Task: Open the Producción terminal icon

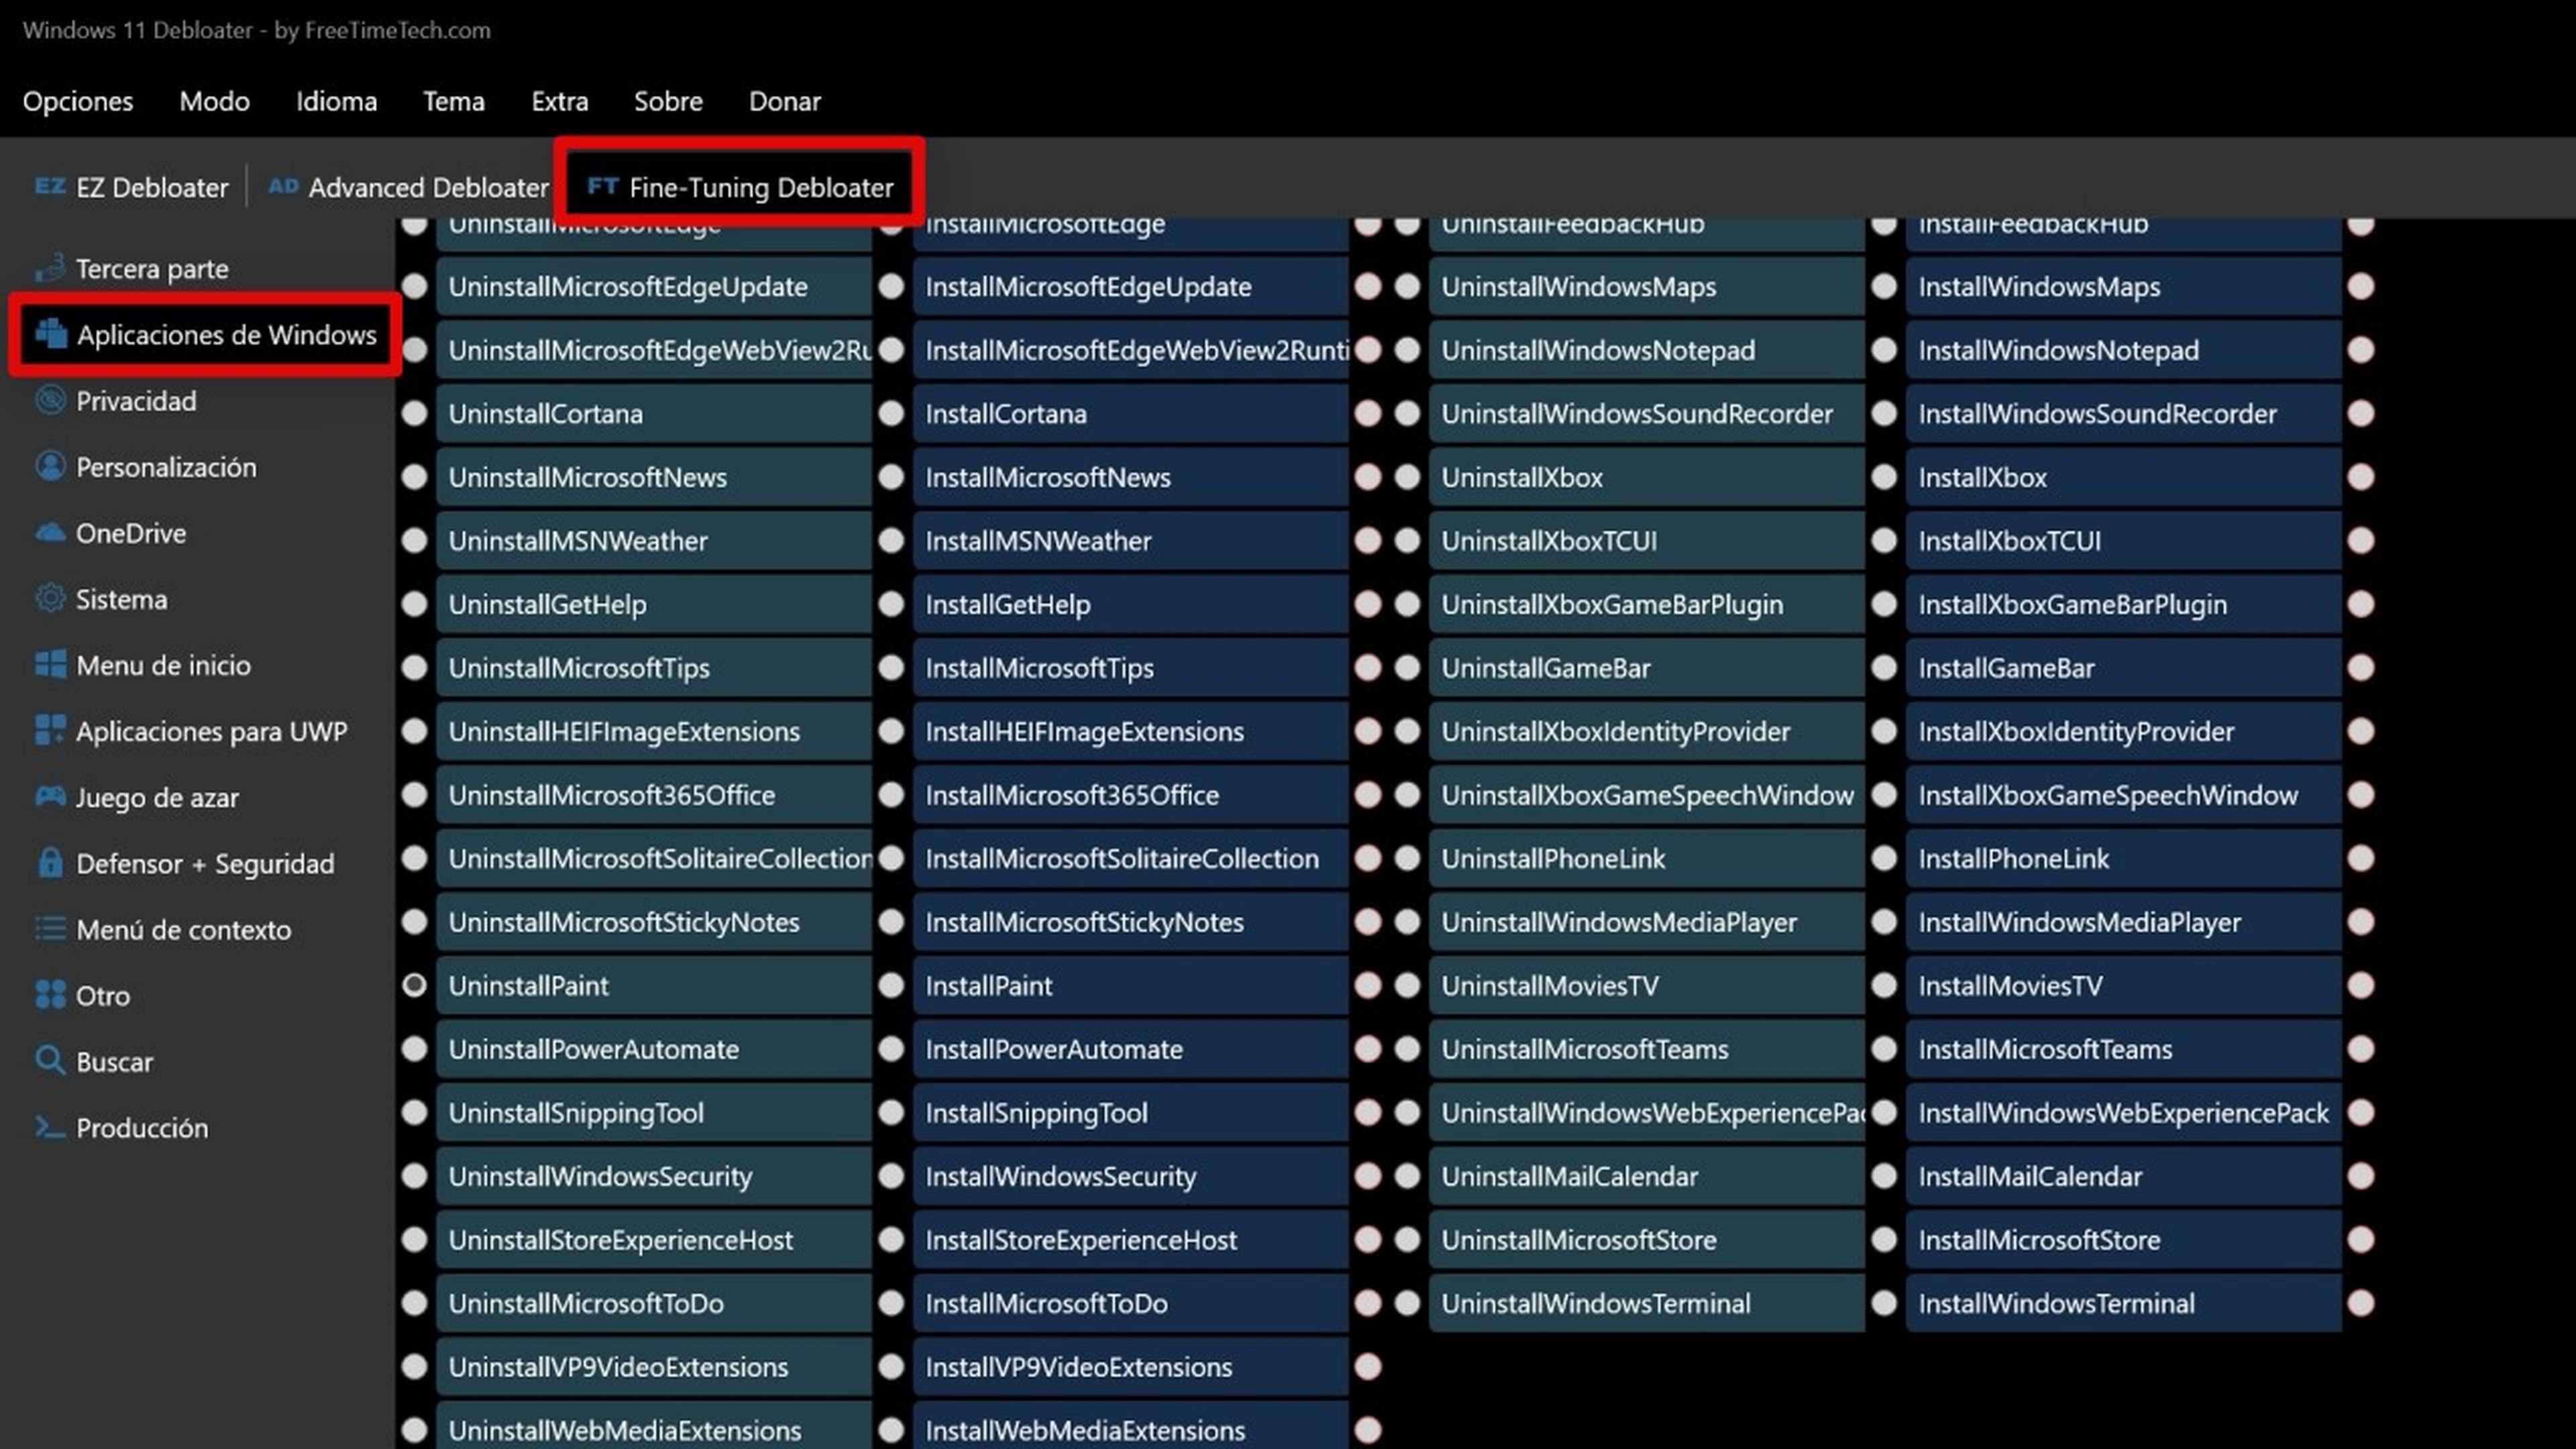Action: (50, 1127)
